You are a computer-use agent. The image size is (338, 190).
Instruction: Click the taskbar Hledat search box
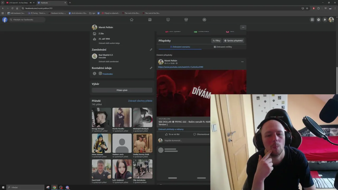tap(26, 187)
